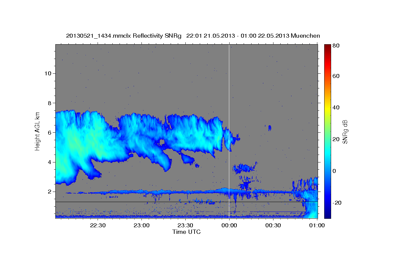Click the colorbar value label -20
This screenshot has height=262, width=393.
pos(337,203)
